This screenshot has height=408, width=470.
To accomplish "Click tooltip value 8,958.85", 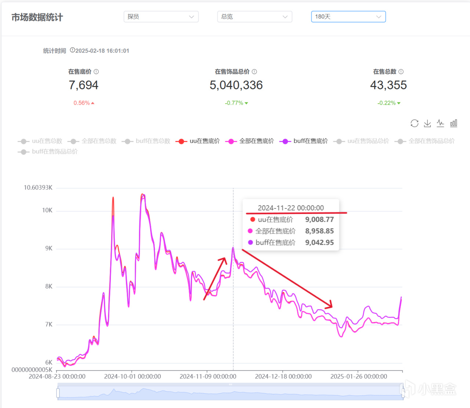I will pos(319,231).
